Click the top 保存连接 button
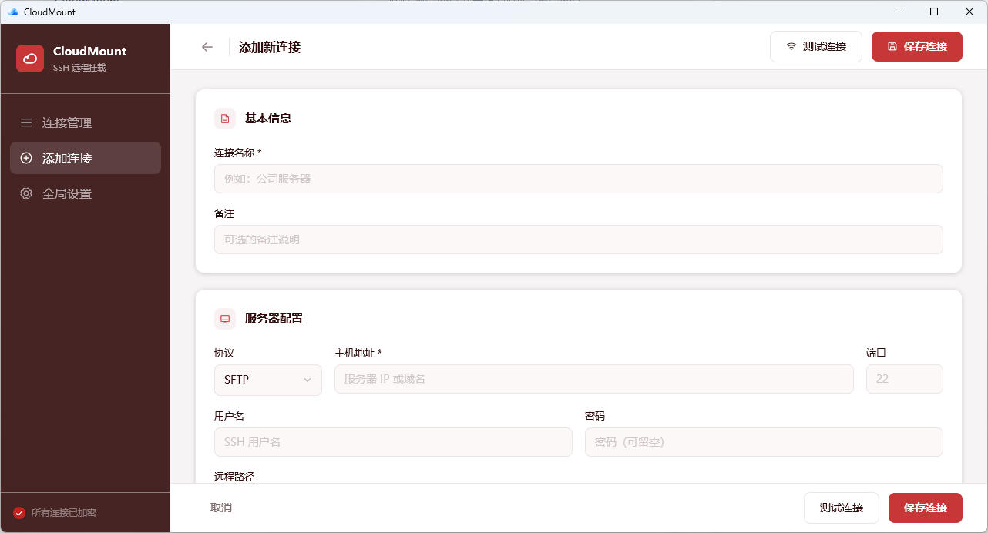Image resolution: width=988 pixels, height=533 pixels. tap(917, 47)
